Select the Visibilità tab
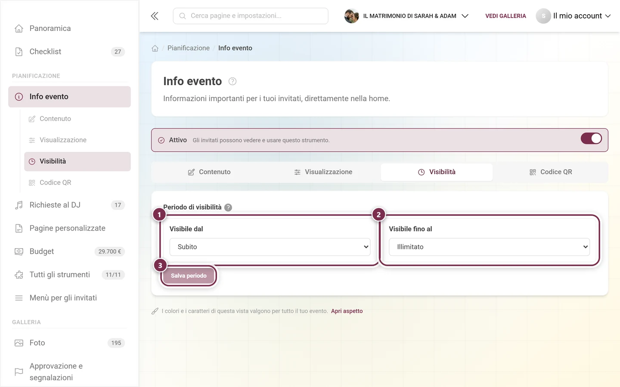This screenshot has height=387, width=620. [x=437, y=172]
